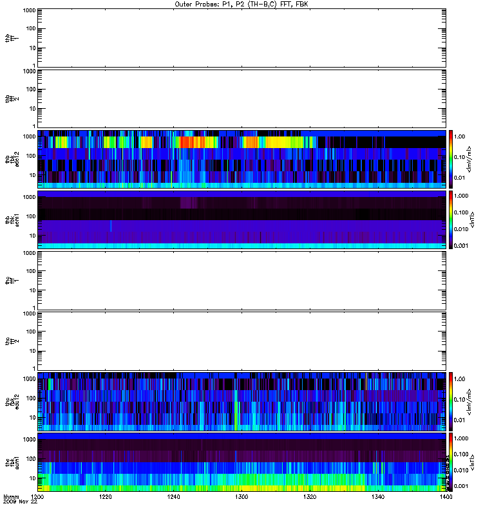483x515 pixels.
Task: Click the 1220 time axis label
Action: [x=105, y=497]
